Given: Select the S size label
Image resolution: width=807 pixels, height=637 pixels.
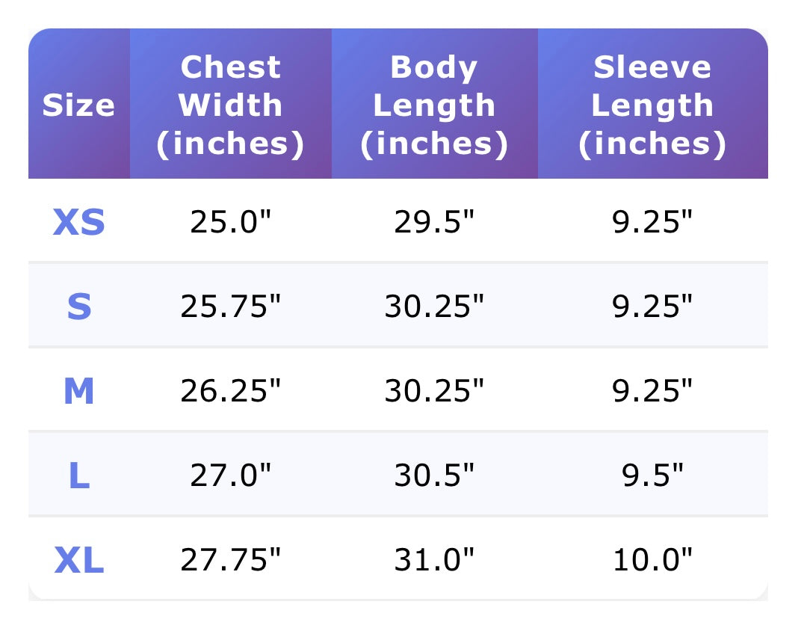Looking at the screenshot, I should [78, 307].
